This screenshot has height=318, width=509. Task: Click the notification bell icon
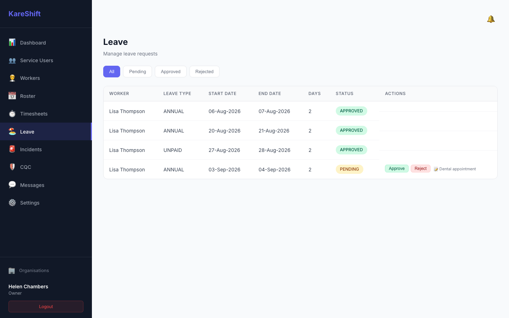tap(491, 19)
